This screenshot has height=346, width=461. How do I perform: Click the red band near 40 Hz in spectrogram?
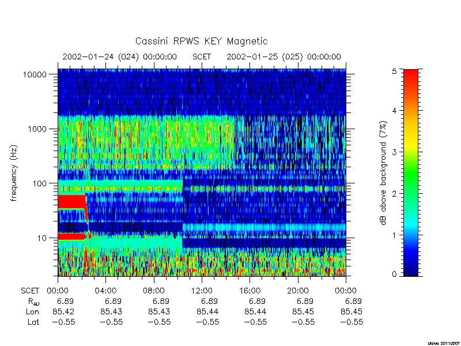(x=71, y=201)
